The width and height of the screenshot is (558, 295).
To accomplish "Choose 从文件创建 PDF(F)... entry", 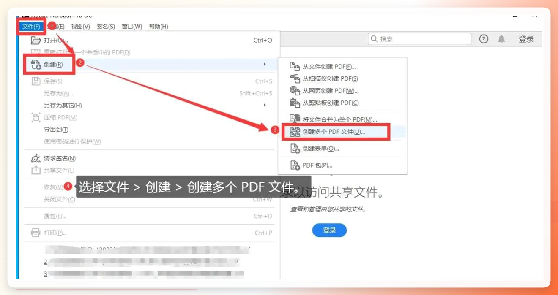I will [329, 67].
